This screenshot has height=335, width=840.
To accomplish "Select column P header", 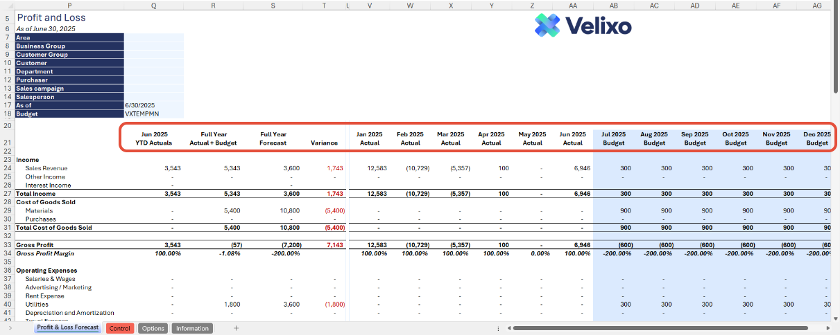I will 69,5.
